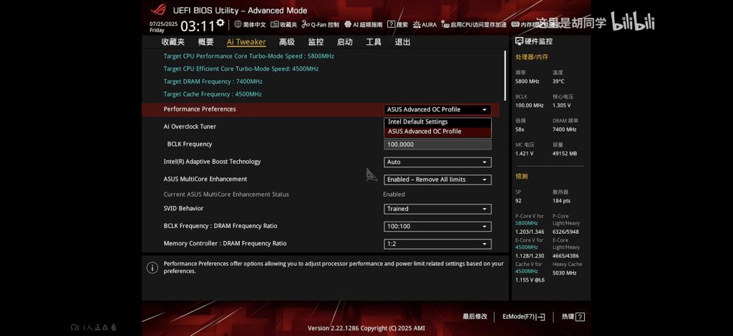Click Target CPU Efficient Core Turbo-Mode Speed line

(x=241, y=69)
